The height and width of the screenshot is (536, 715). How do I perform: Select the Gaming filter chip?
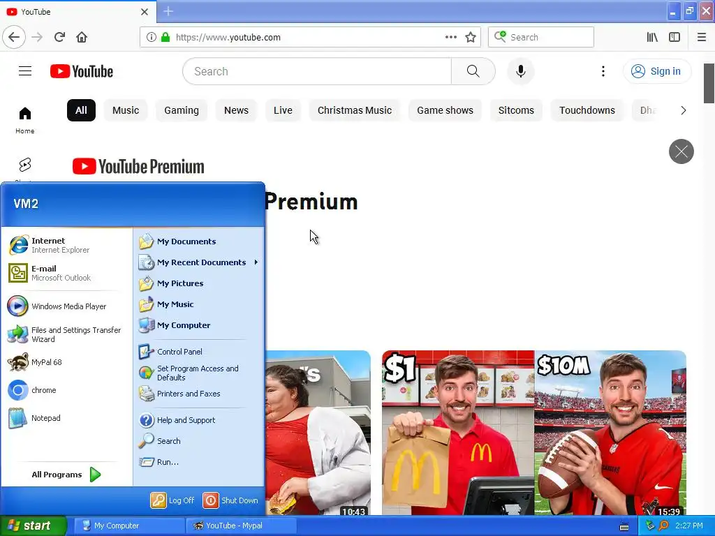pyautogui.click(x=182, y=110)
